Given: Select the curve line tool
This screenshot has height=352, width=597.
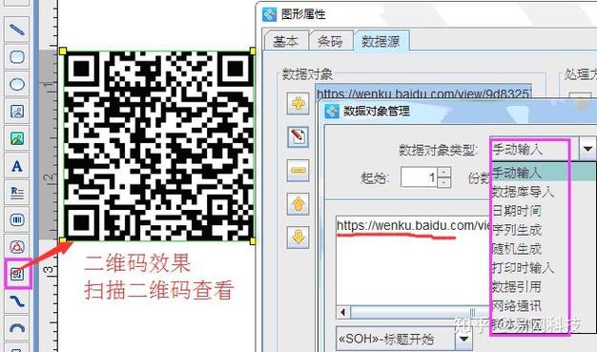Looking at the screenshot, I should coord(17,301).
